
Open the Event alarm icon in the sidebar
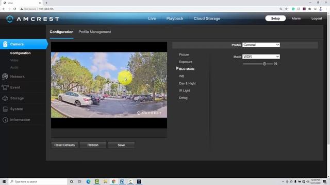coord(5,87)
